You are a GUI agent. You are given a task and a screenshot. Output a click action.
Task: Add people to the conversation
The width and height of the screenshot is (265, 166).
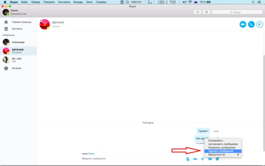click(260, 25)
